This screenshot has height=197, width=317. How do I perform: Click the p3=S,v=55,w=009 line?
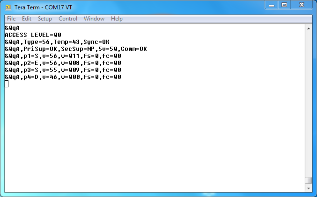63,70
